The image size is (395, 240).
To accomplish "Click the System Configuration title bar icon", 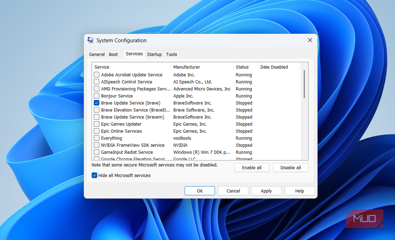I will tap(91, 40).
